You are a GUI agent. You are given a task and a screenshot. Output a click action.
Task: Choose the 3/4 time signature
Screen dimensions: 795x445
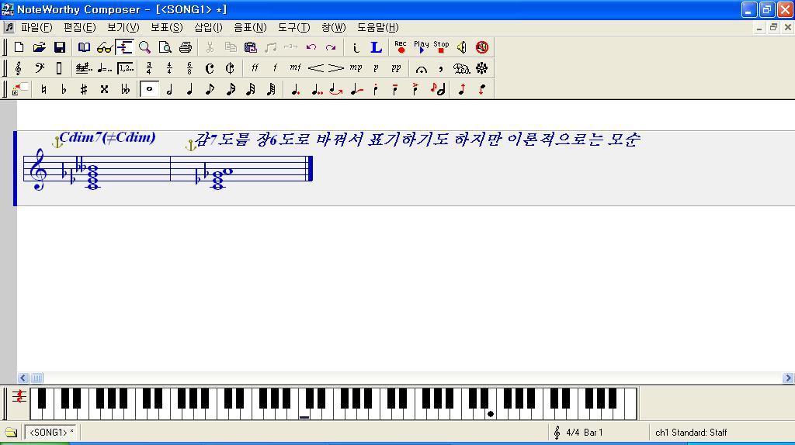coord(149,68)
